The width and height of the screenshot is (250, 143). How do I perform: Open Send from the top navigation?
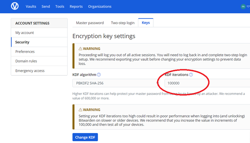point(46,6)
